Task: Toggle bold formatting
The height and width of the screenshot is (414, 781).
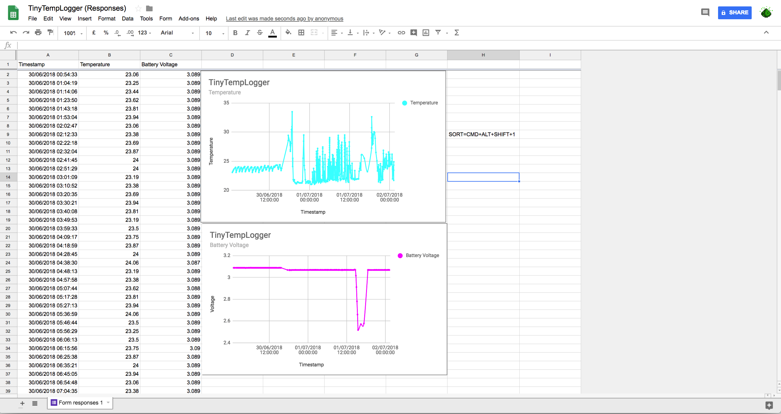Action: (235, 33)
